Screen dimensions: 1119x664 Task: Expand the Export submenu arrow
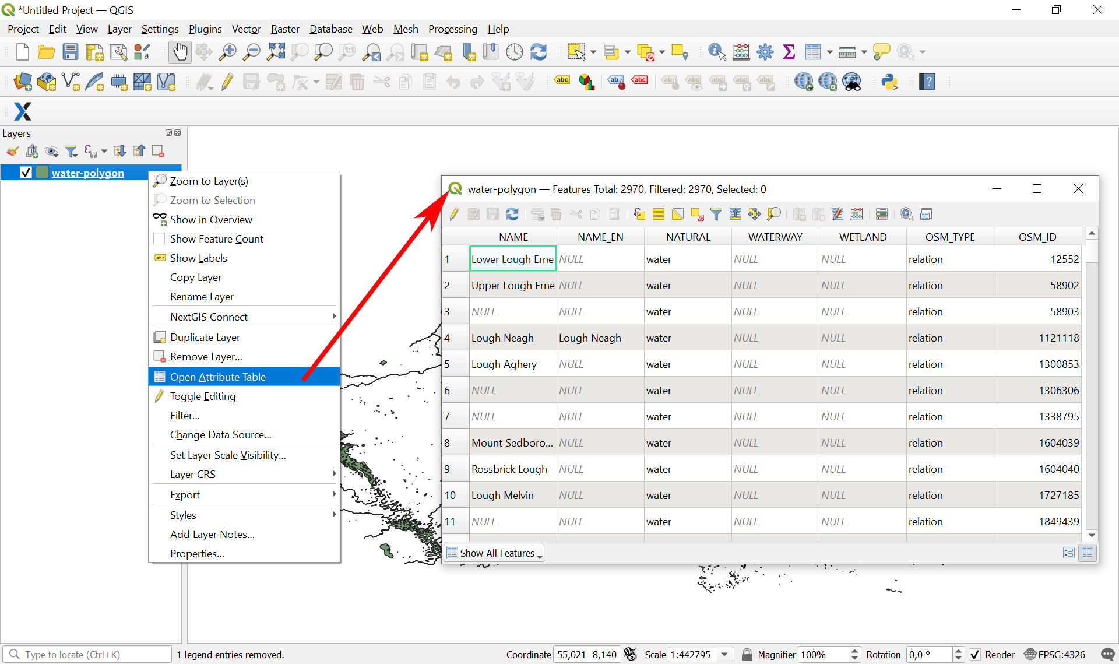[334, 494]
